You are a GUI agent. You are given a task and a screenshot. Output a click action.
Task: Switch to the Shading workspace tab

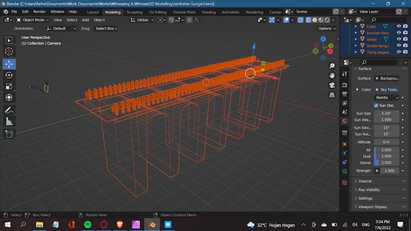click(x=208, y=12)
